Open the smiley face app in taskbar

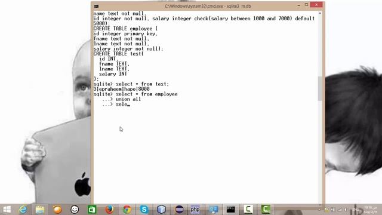(x=75, y=210)
